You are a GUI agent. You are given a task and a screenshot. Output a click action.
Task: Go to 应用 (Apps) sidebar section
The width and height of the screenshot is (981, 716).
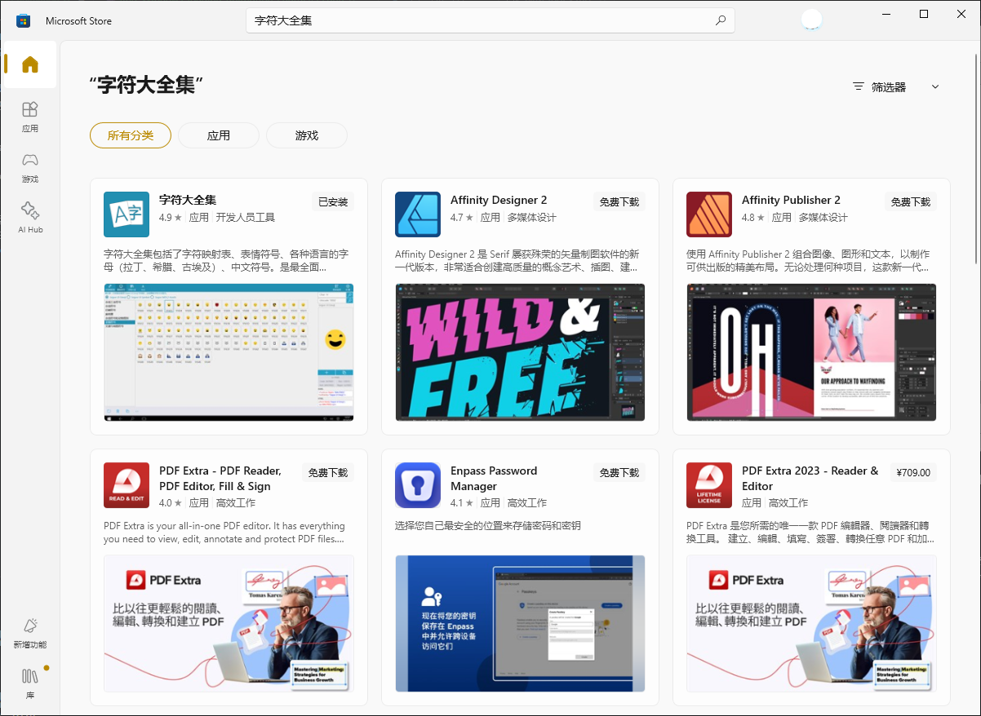click(x=30, y=117)
